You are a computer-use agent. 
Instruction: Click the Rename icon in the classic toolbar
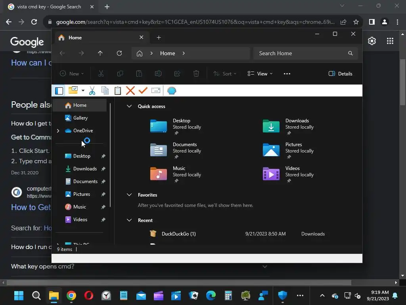(155, 91)
